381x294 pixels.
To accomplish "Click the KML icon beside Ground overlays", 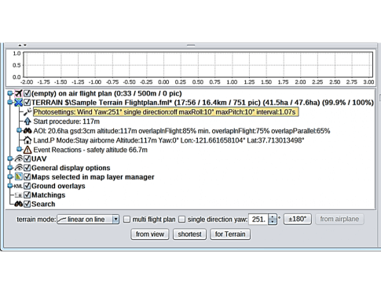I will (18, 186).
